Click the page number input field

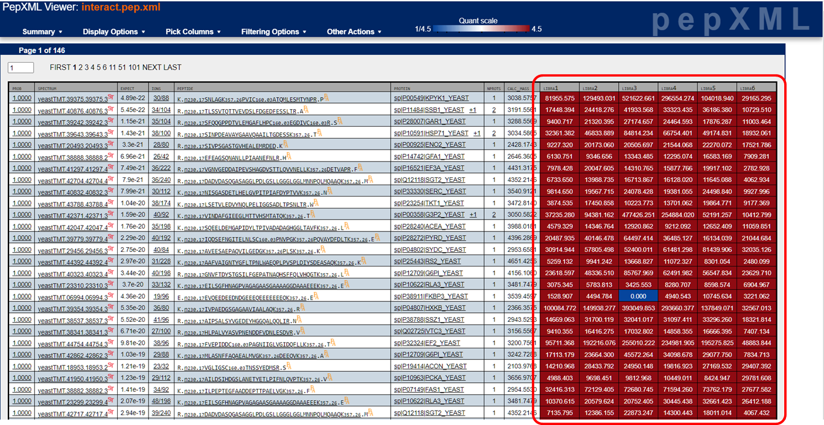pos(21,68)
